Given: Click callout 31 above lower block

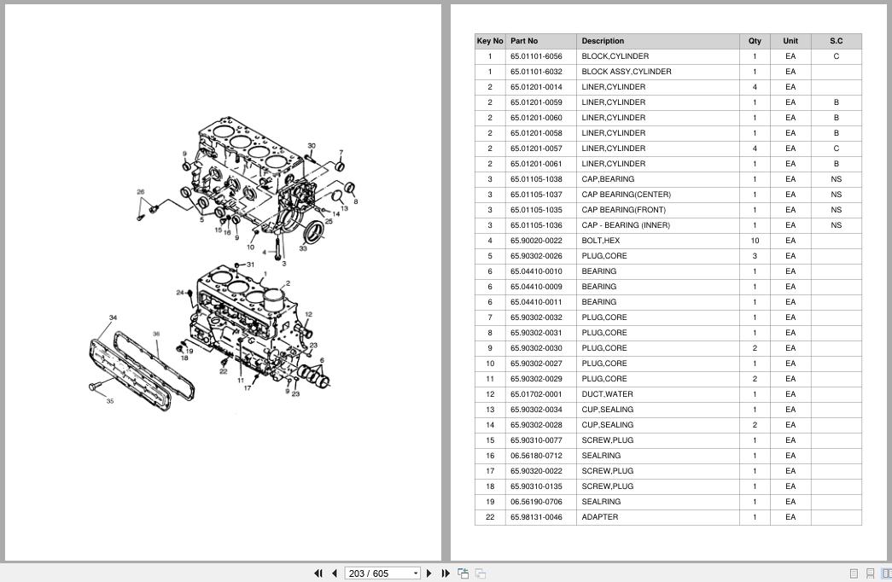Looking at the screenshot, I should [x=250, y=265].
